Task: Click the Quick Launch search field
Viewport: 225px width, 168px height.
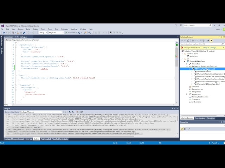Action: 198,26
